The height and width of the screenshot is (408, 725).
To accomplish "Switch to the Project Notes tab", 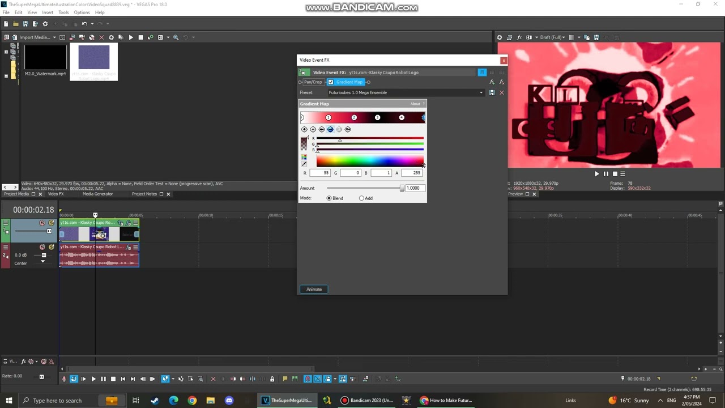I will coord(144,194).
